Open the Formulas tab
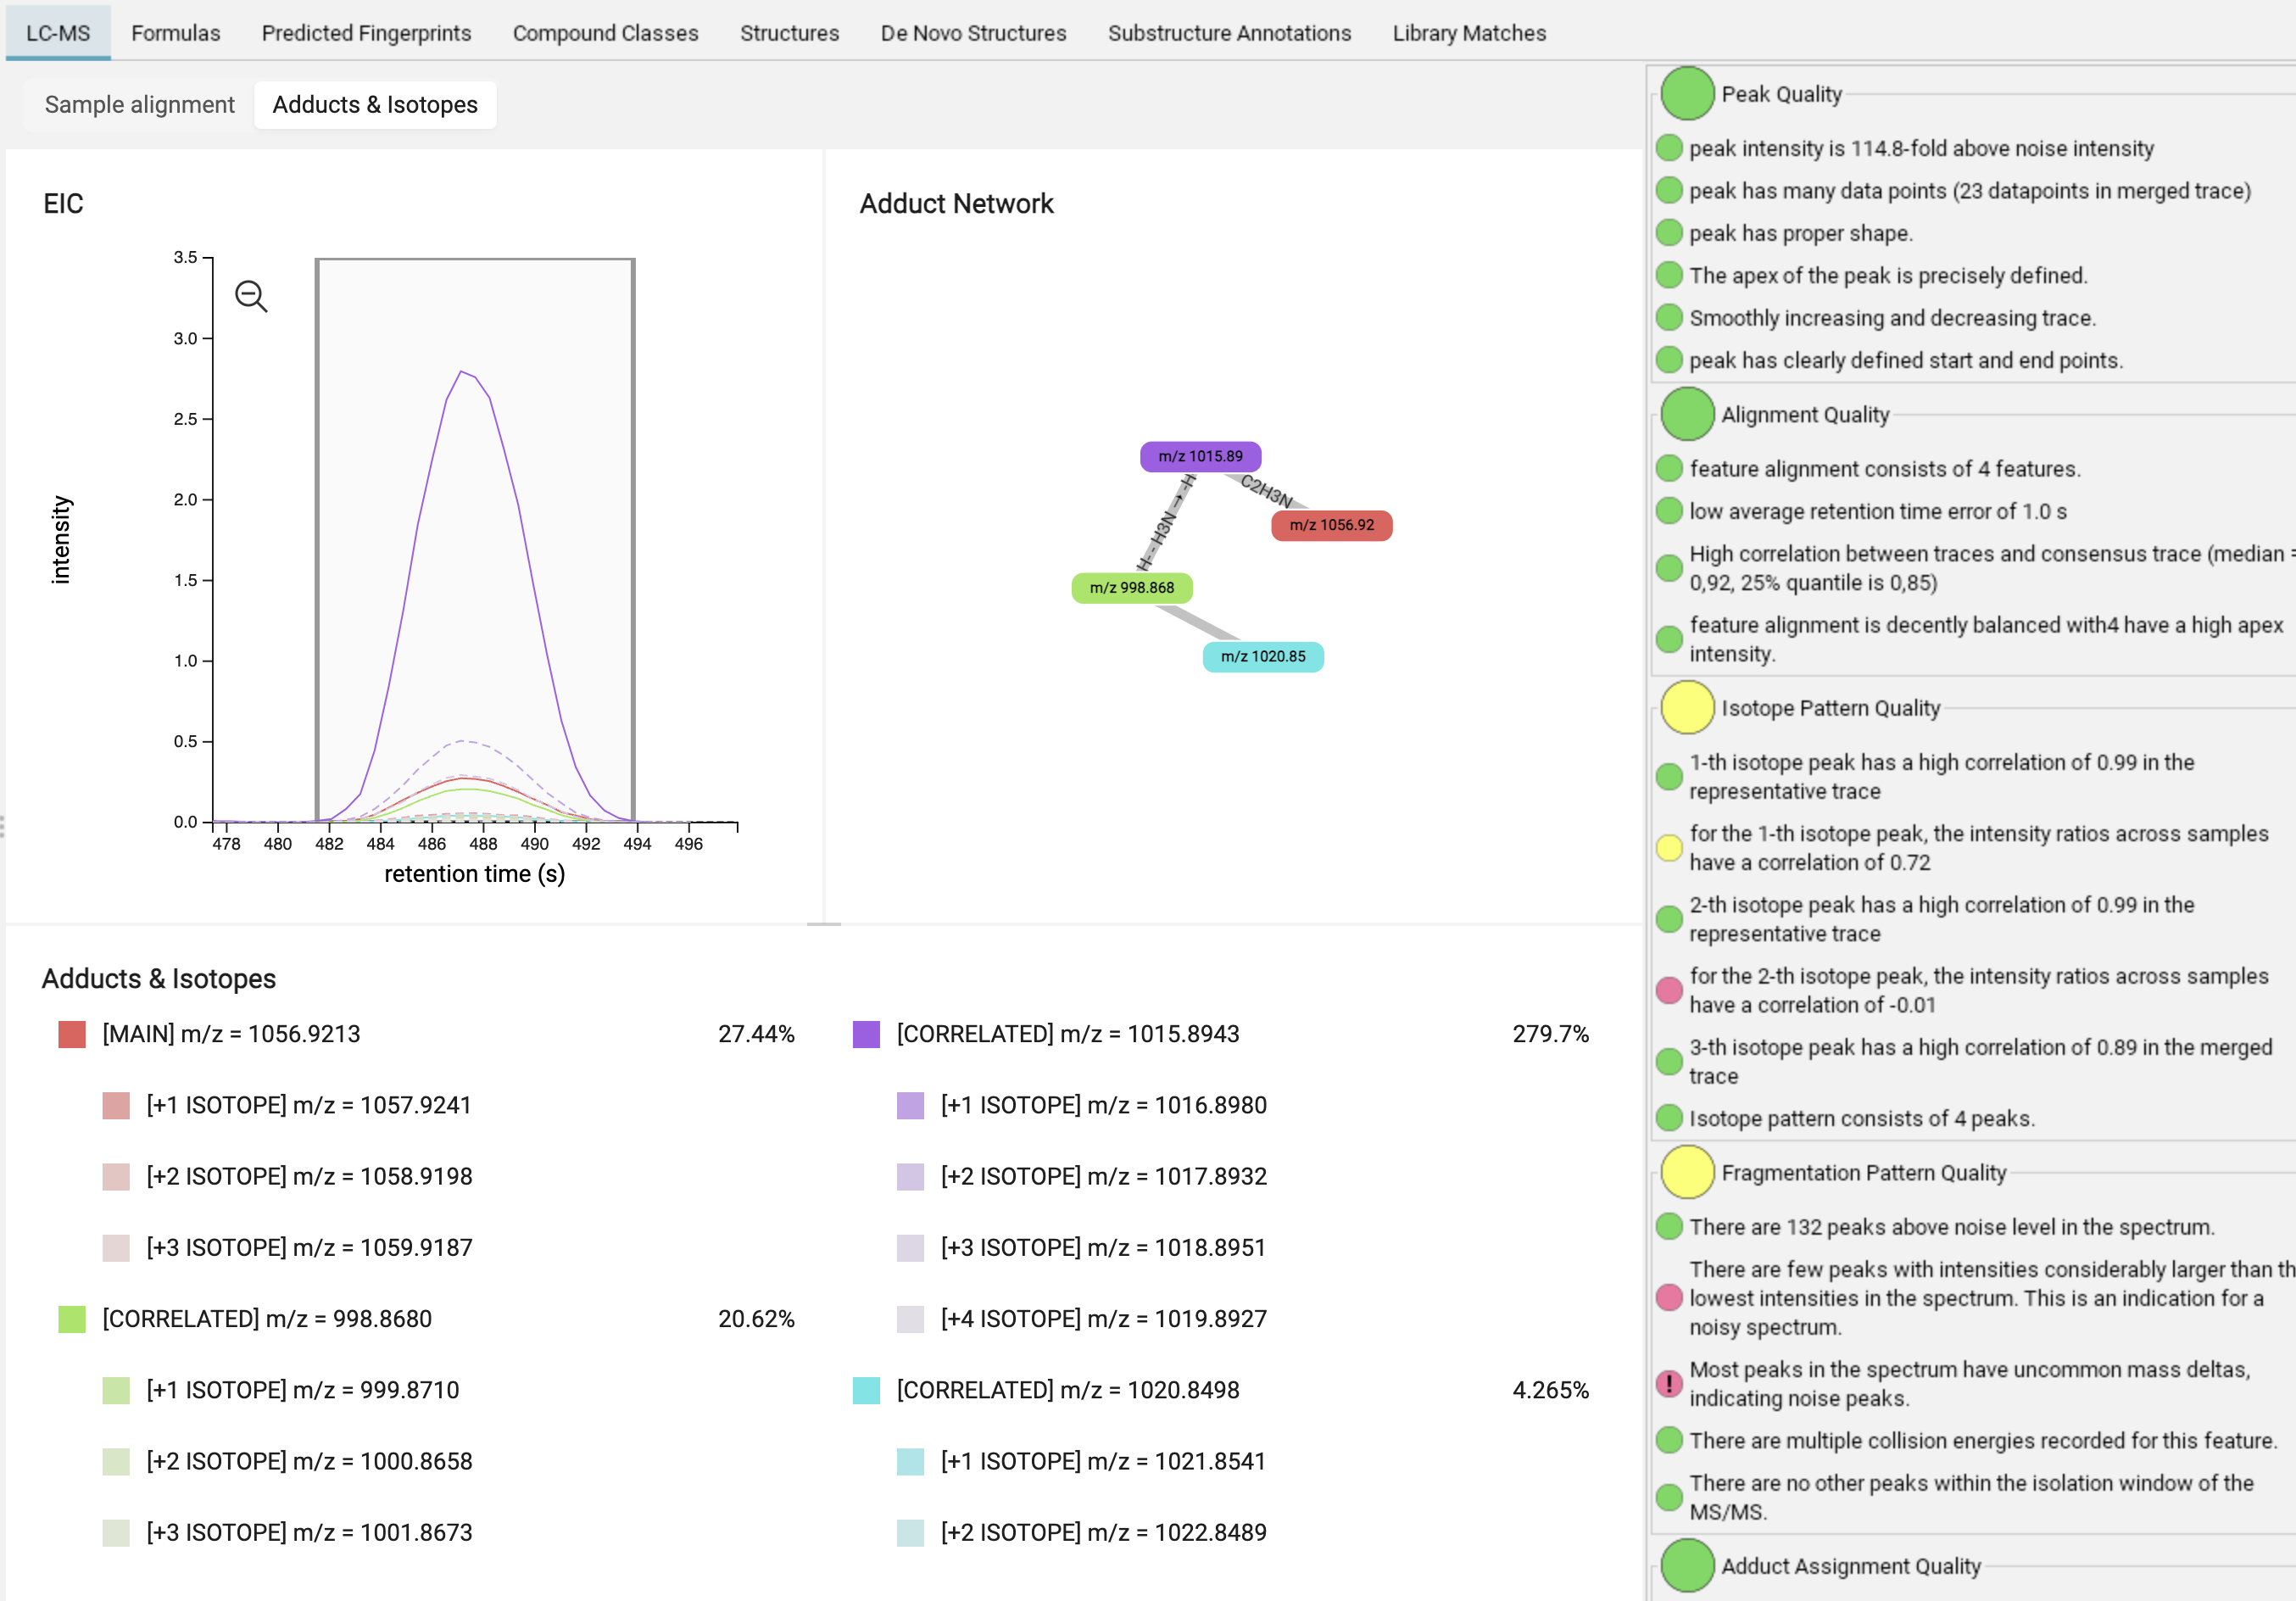Screen dimensions: 2296x1601 coord(175,33)
